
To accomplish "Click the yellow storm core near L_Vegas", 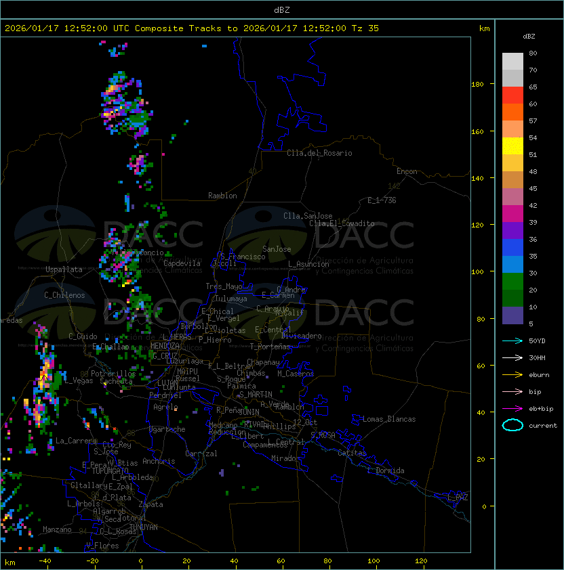I will tap(45, 374).
